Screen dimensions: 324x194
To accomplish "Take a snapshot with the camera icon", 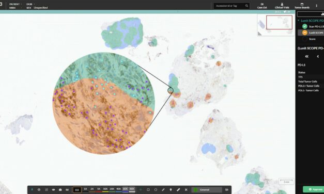I will pyautogui.click(x=60, y=190).
